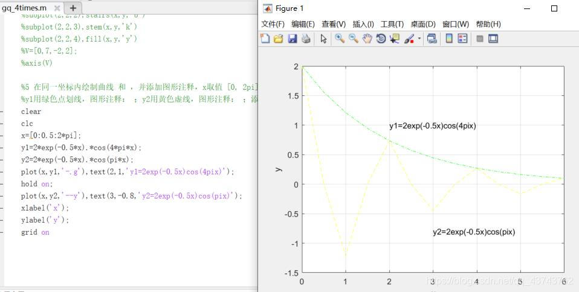This screenshot has width=579, height=292.
Task: Click the x=[0:0.5:2*pi]; code line
Action: point(51,135)
